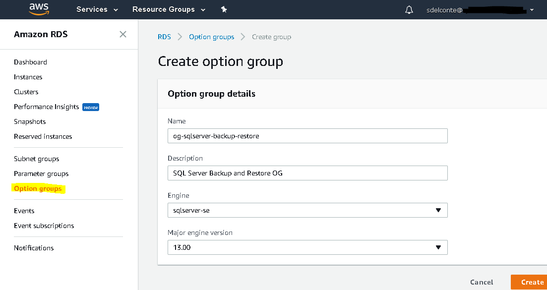Open Reserved instances in the sidebar
This screenshot has height=290, width=547.
[43, 137]
